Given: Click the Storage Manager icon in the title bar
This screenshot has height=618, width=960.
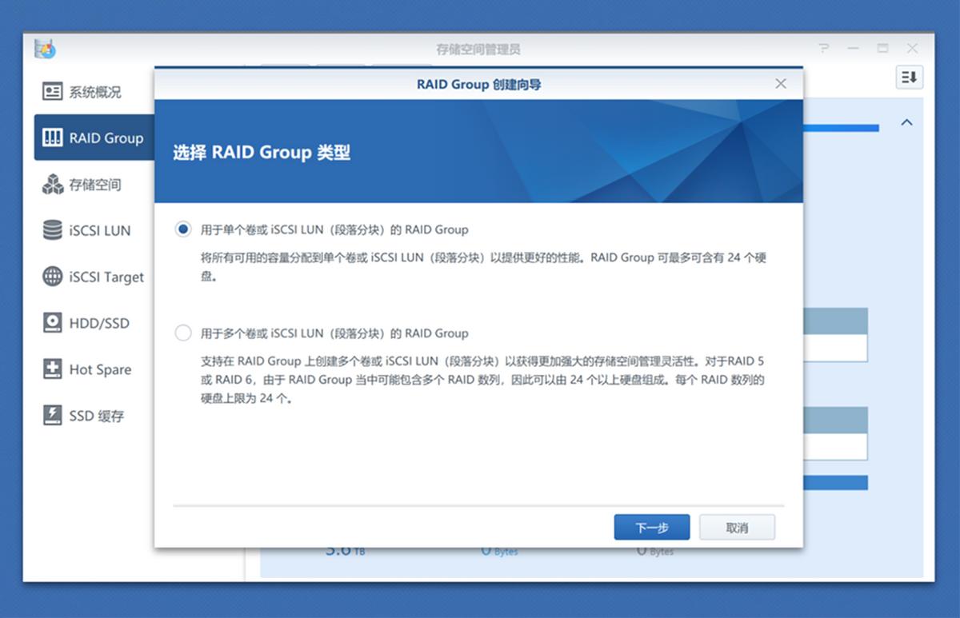Looking at the screenshot, I should [x=46, y=48].
